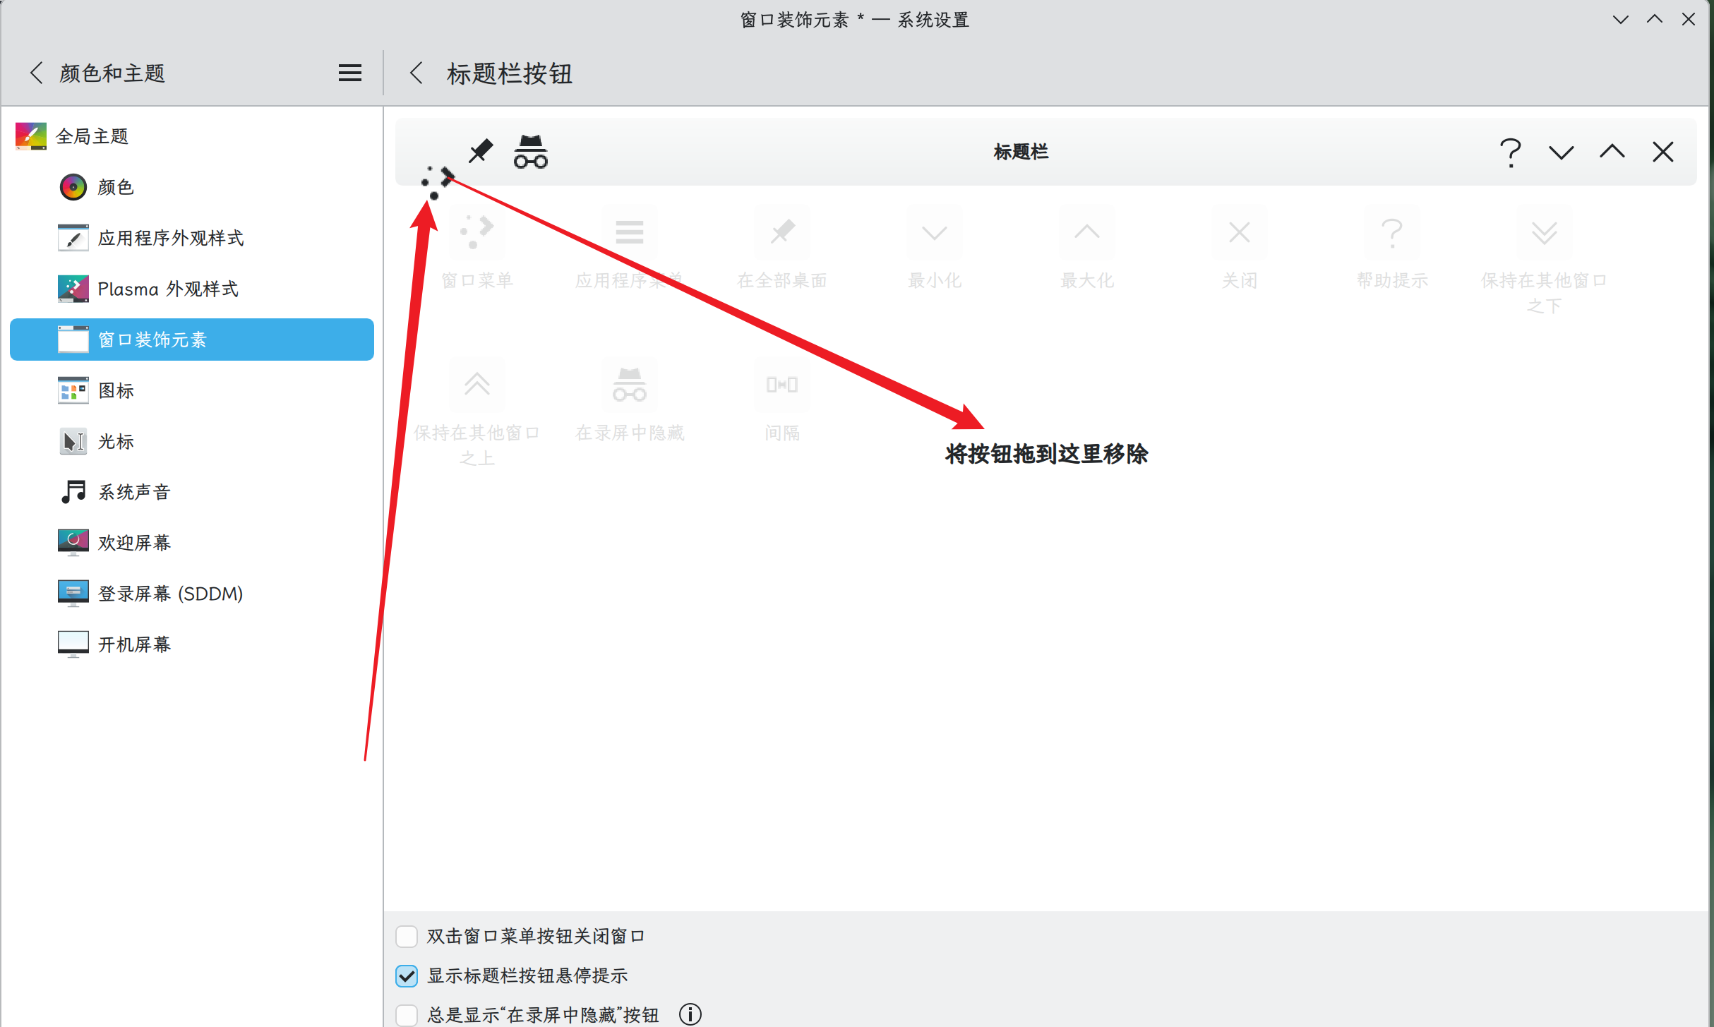This screenshot has height=1027, width=1714.
Task: Open the hamburger menu in sidebar header
Action: click(x=349, y=73)
